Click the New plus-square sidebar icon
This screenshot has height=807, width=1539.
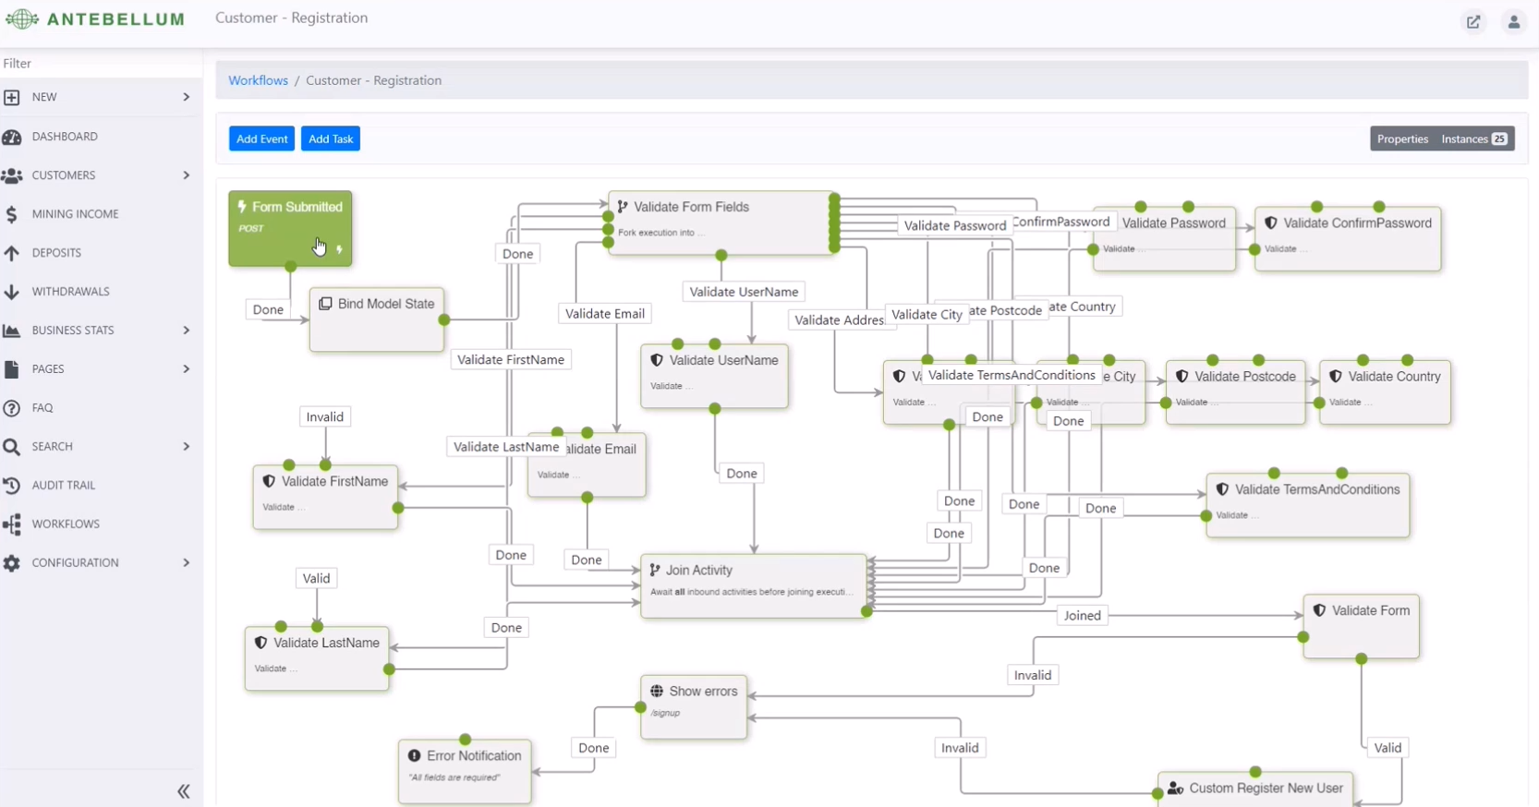[12, 97]
